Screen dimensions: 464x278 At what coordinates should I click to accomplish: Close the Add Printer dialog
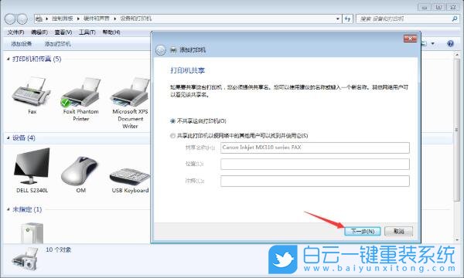410,39
